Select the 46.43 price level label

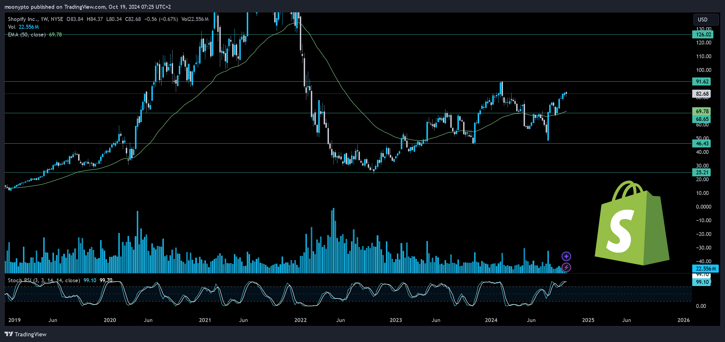click(x=701, y=144)
